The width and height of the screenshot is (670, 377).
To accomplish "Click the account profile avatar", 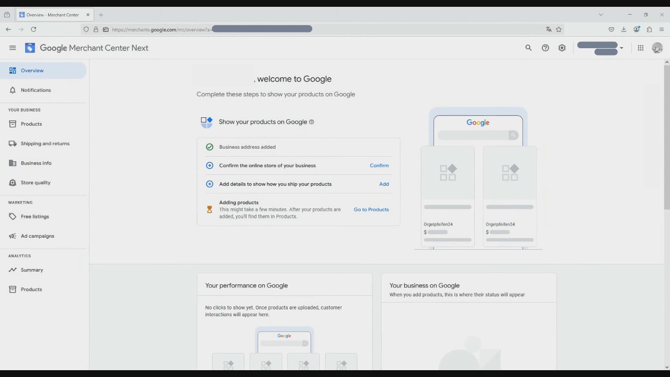I will click(x=657, y=48).
